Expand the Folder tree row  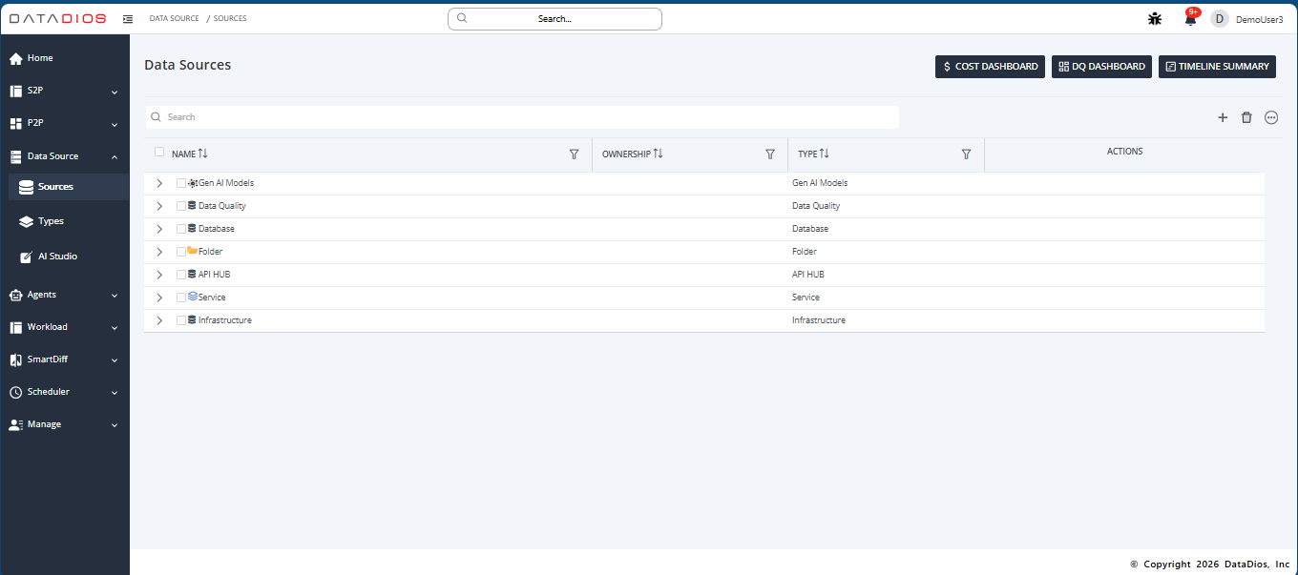click(159, 252)
